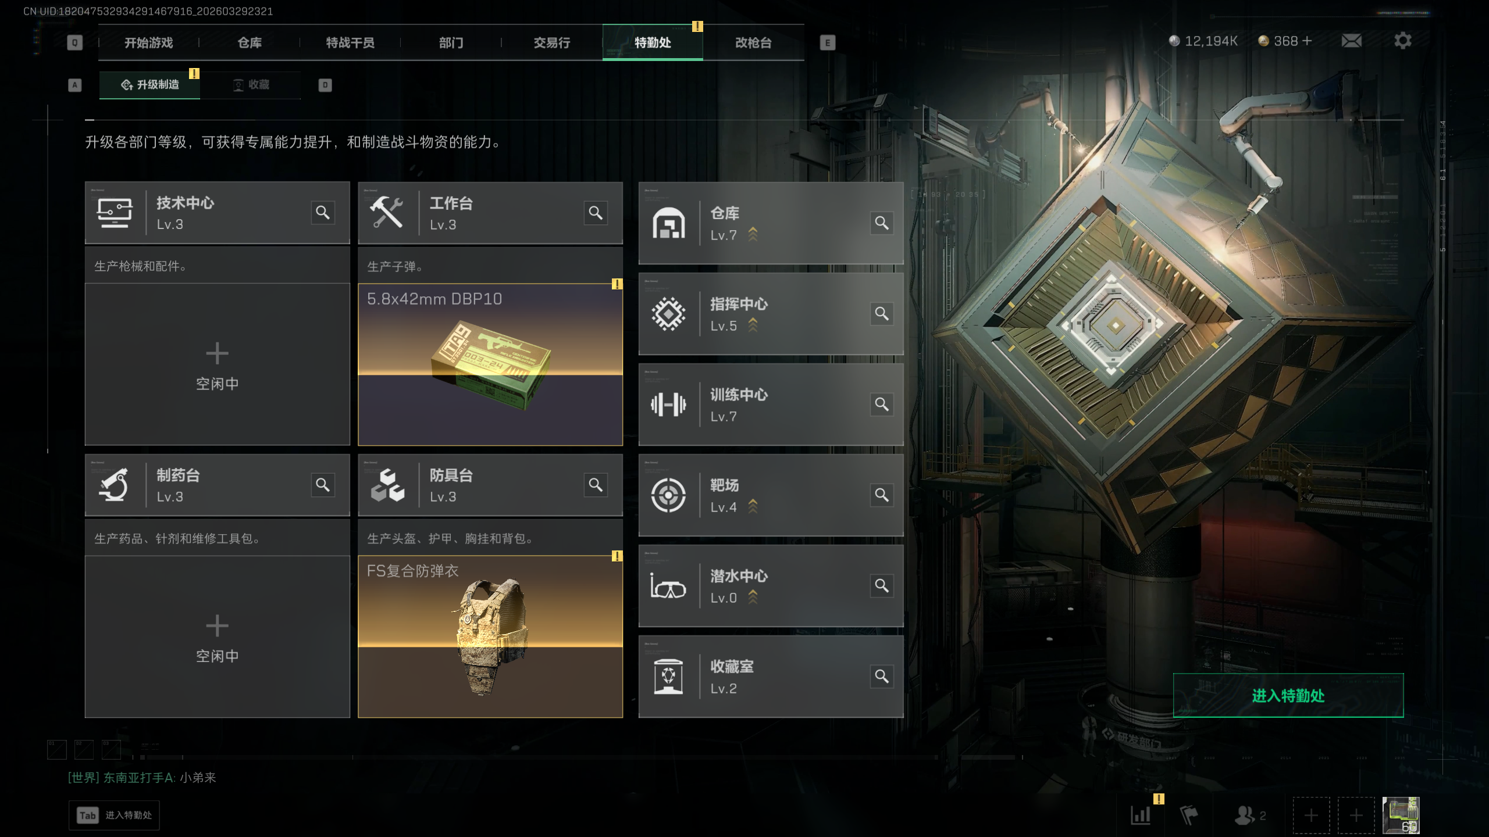Image resolution: width=1489 pixels, height=837 pixels.
Task: Select the 潜水中心 Lv.0 department
Action: 771,586
